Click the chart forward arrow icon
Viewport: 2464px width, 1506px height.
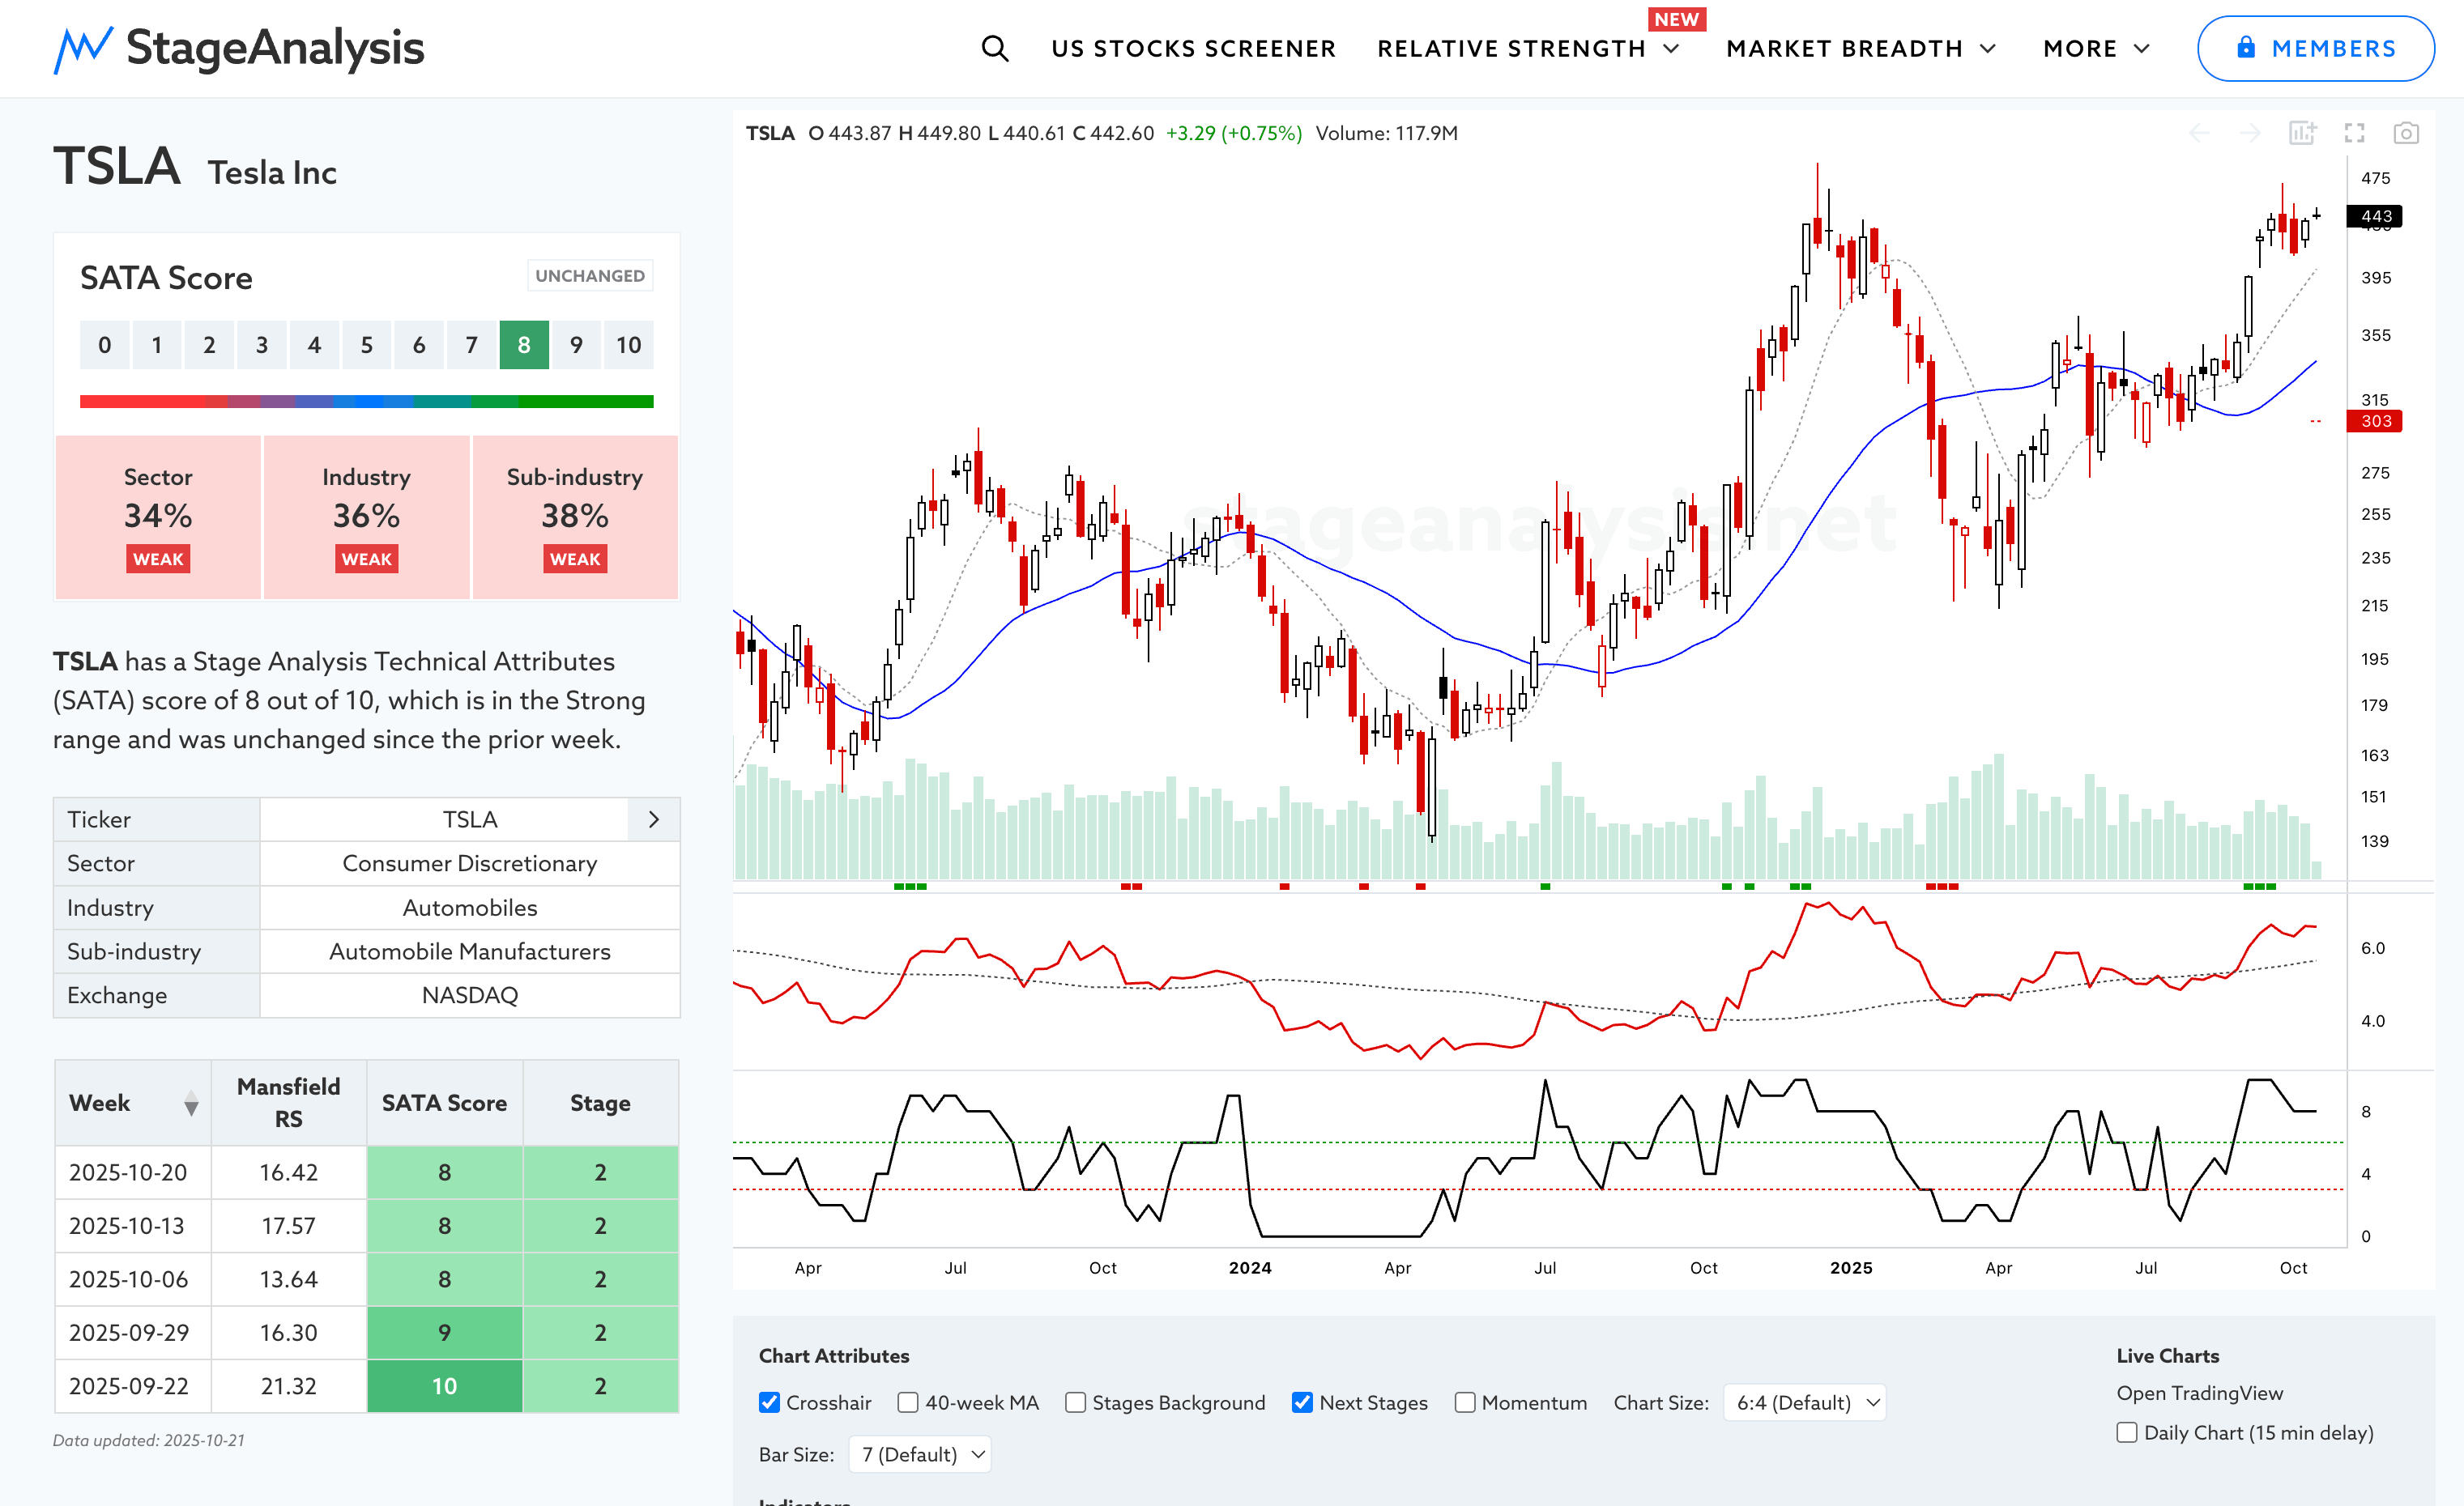tap(2250, 133)
